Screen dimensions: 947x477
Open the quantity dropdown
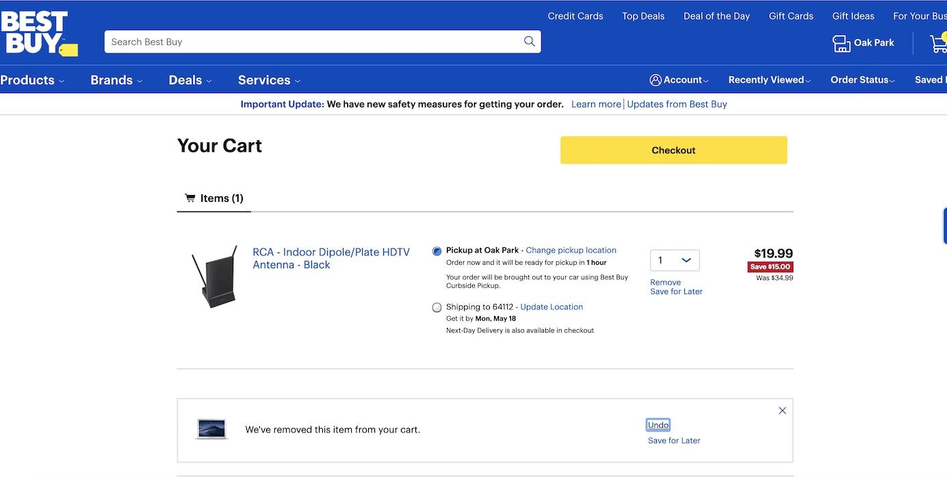coord(675,260)
